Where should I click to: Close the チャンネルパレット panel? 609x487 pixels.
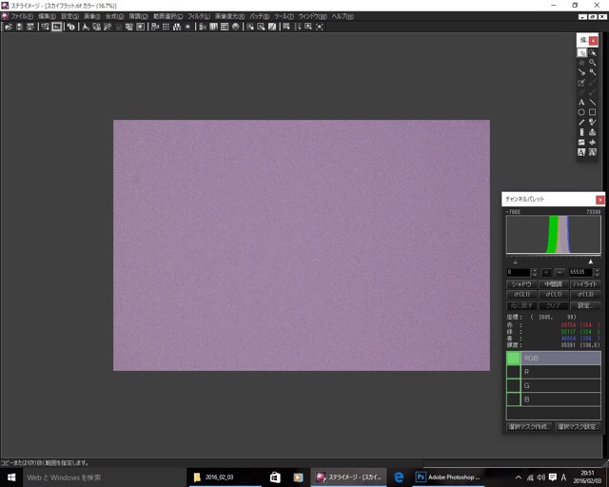[x=600, y=200]
